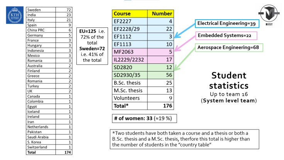Click the Course column header

124,14
